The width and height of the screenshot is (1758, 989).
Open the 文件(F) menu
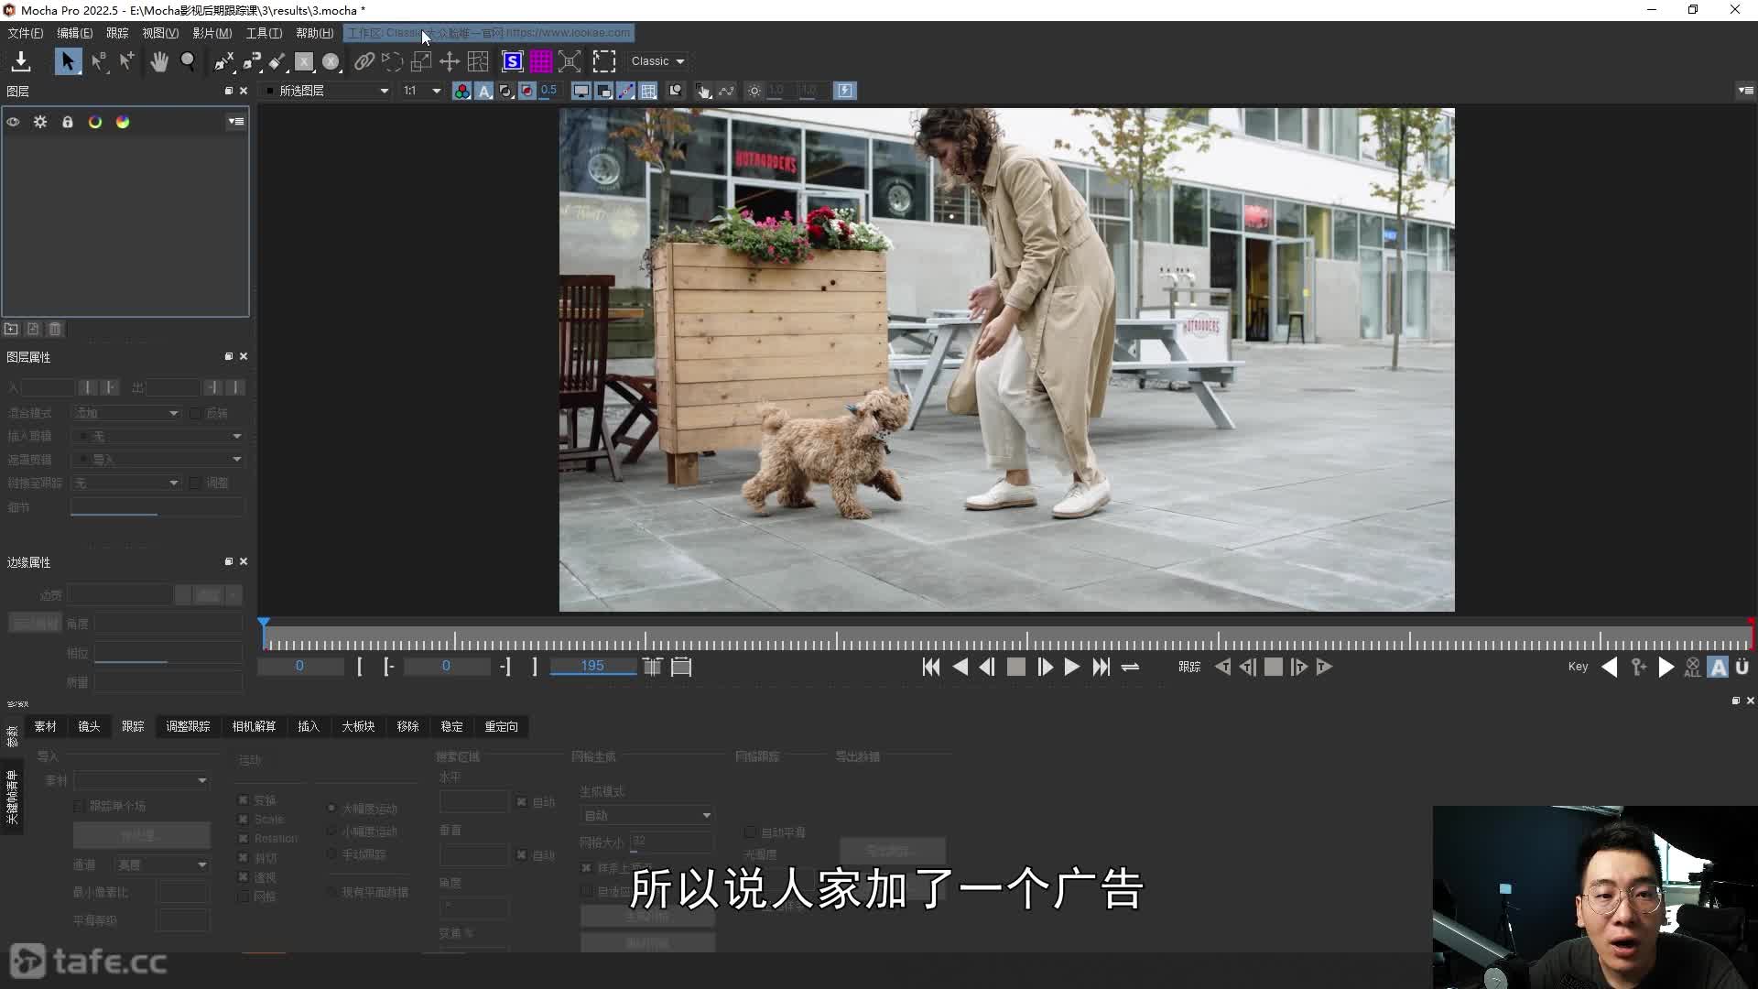[x=26, y=33]
